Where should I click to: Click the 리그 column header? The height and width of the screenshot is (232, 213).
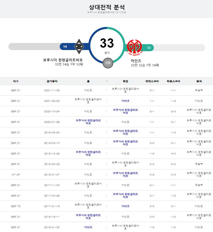pyautogui.click(x=16, y=81)
